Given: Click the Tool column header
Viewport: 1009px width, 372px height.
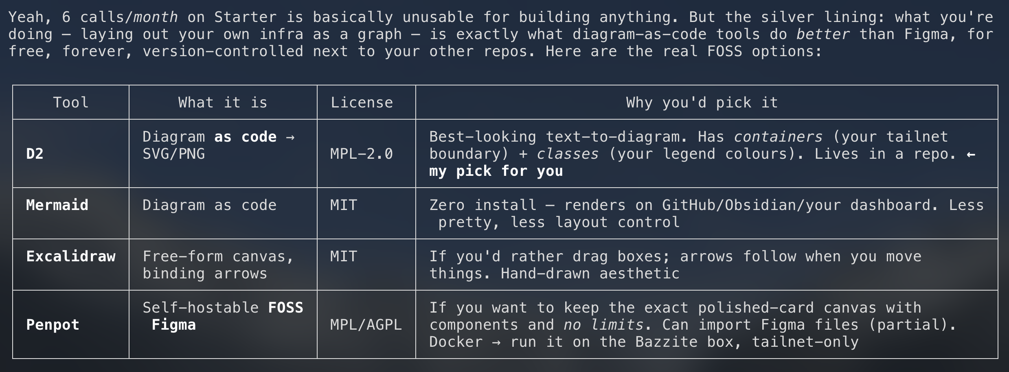Looking at the screenshot, I should pos(71,103).
